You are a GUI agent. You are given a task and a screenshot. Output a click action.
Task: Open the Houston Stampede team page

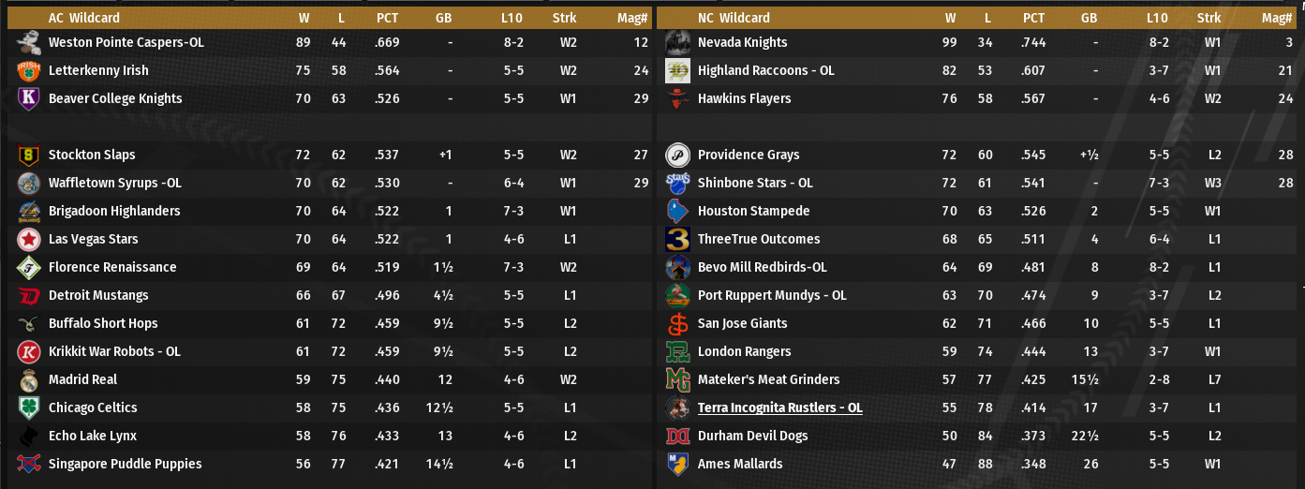(753, 211)
